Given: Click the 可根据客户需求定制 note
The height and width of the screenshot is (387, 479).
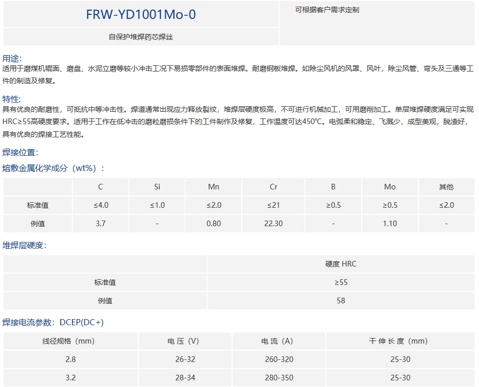Looking at the screenshot, I should click(327, 10).
